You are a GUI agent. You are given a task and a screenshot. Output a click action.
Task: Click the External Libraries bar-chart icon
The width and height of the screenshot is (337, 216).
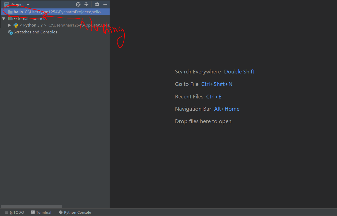tap(10, 19)
